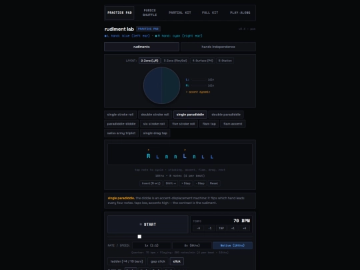Viewport: 360px width, 270px height.
Task: Set the rate to 2x (8ths)
Action: click(192, 245)
